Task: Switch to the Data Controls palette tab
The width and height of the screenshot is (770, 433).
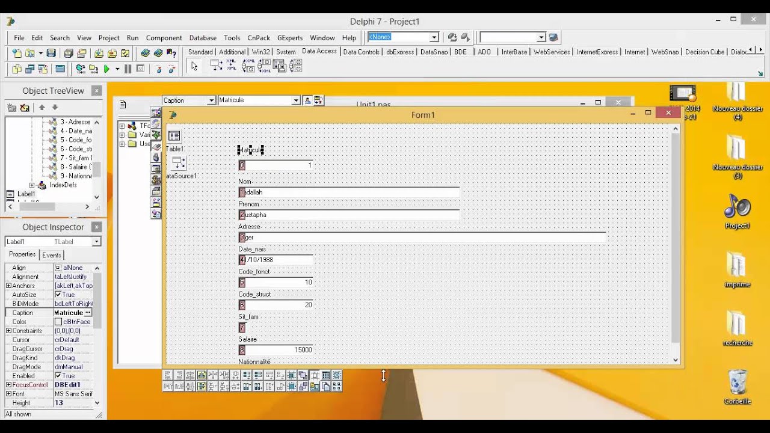Action: click(361, 52)
